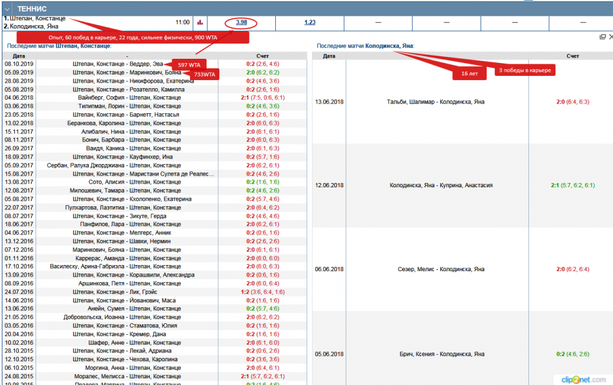Click the Счет column header in right table
Screen dimensions: 613x385
pos(573,56)
